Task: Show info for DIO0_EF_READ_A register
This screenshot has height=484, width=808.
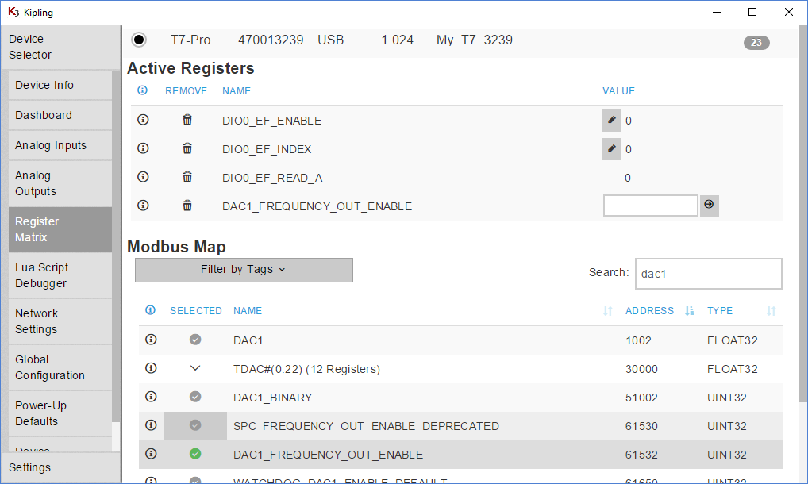Action: [x=143, y=177]
